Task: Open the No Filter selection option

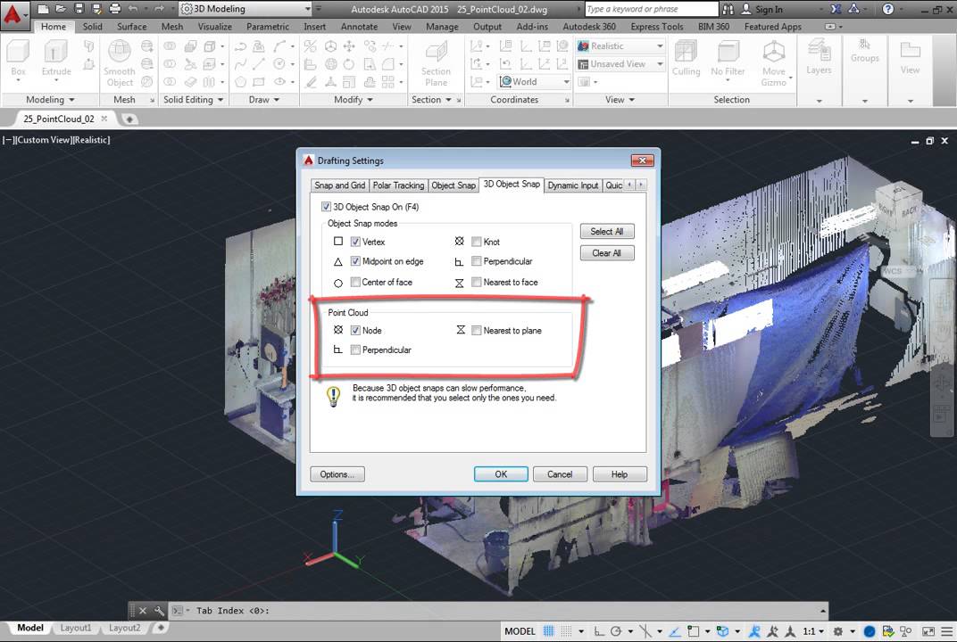Action: click(728, 59)
